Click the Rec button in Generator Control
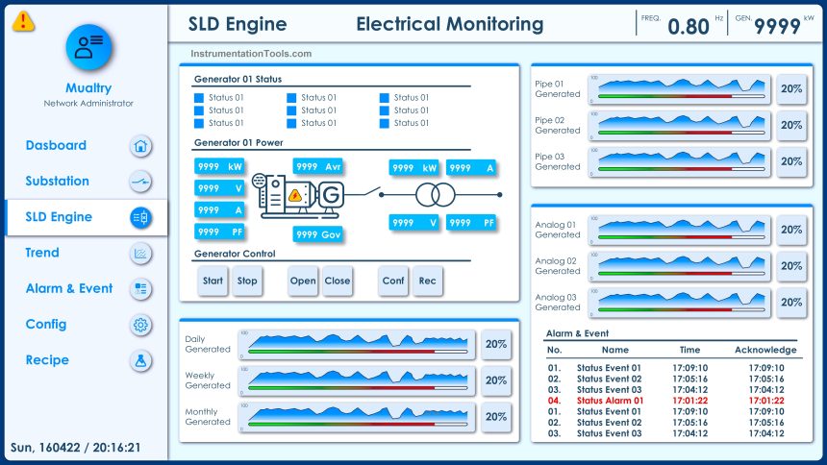The width and height of the screenshot is (827, 465). (x=427, y=281)
